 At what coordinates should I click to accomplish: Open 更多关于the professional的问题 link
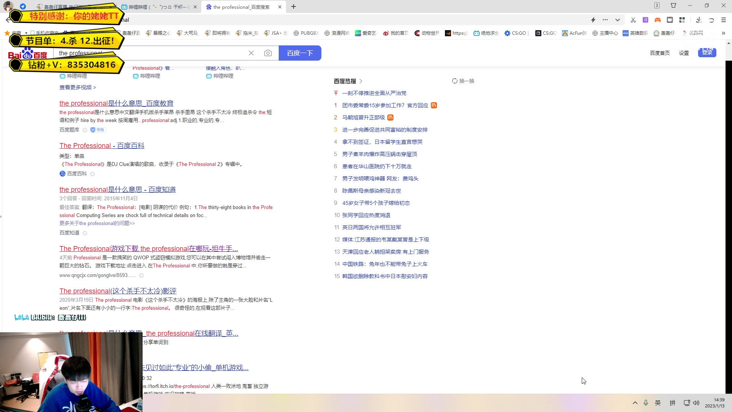click(x=97, y=223)
